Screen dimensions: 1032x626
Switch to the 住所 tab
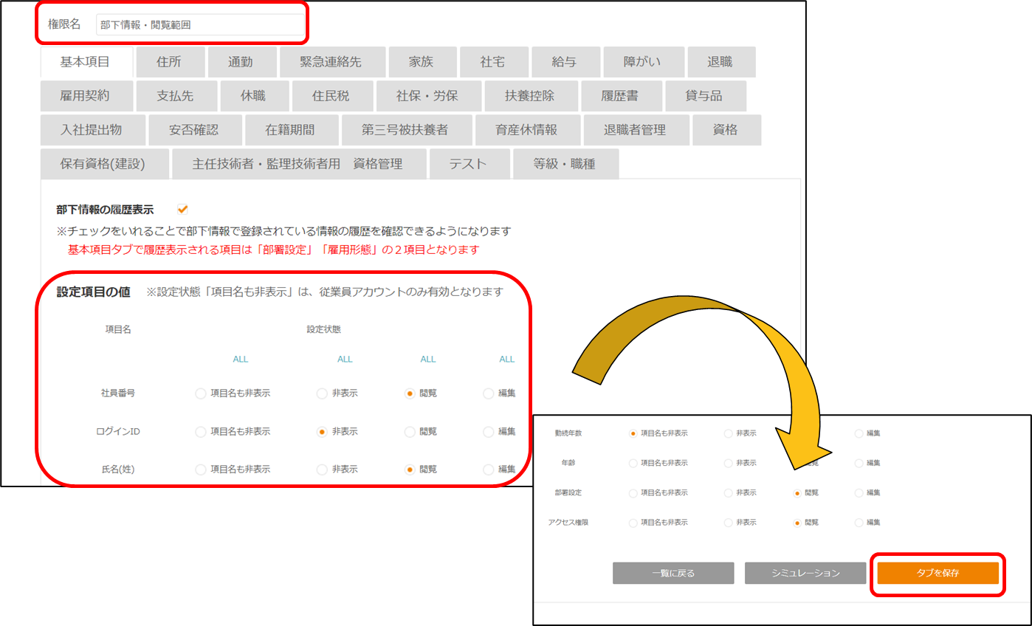tap(169, 62)
